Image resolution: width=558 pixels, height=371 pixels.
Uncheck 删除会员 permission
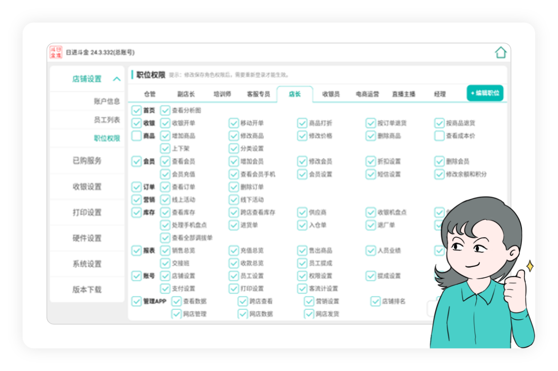coord(440,162)
